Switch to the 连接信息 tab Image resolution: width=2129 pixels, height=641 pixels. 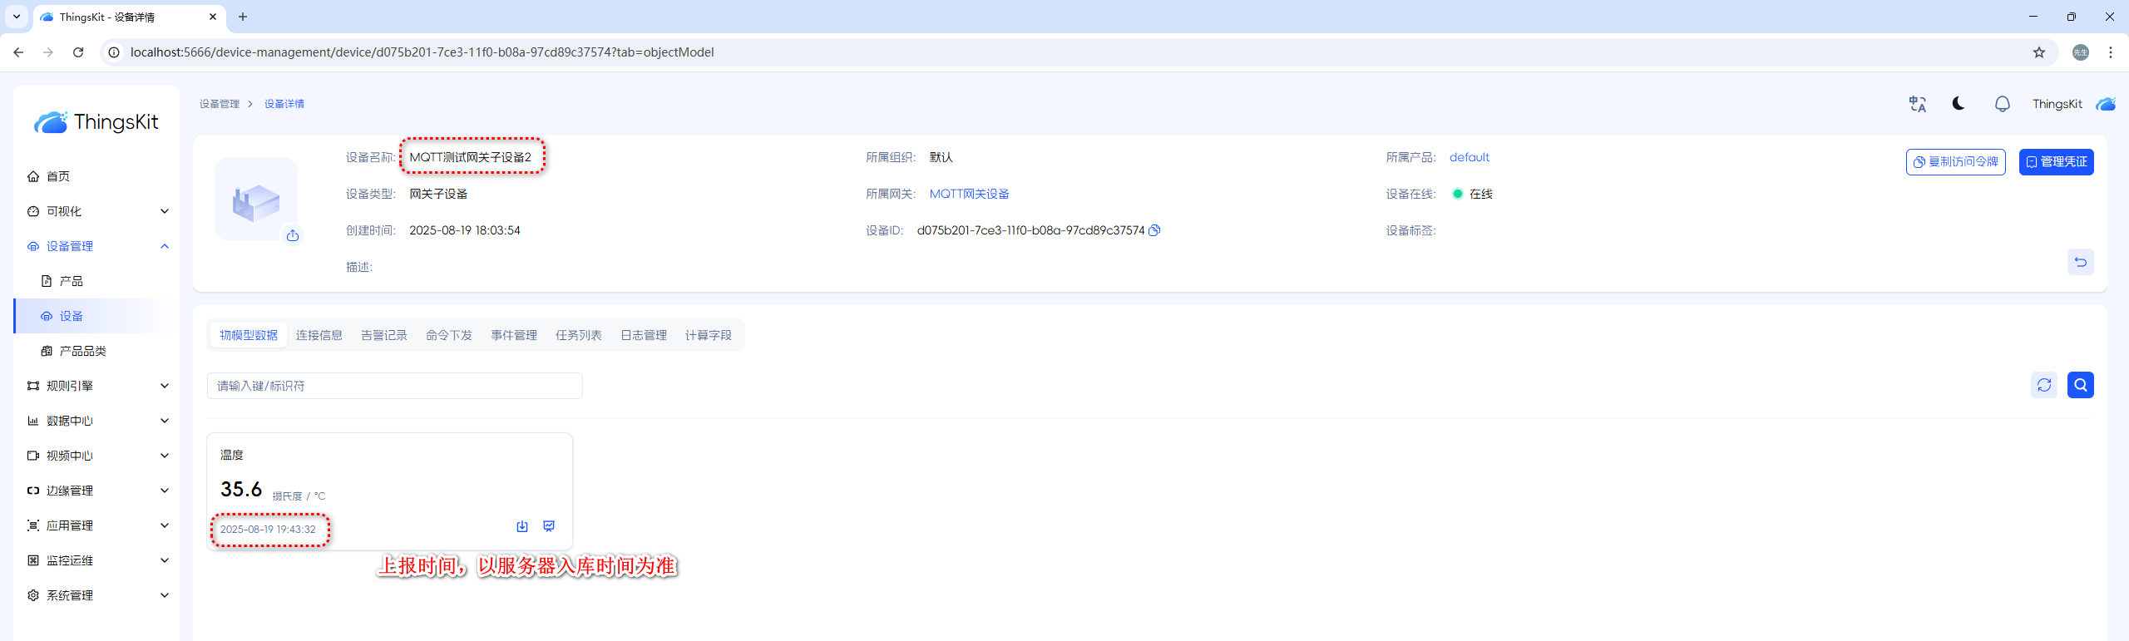pos(319,335)
